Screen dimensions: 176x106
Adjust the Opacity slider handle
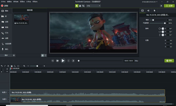tap(165, 23)
